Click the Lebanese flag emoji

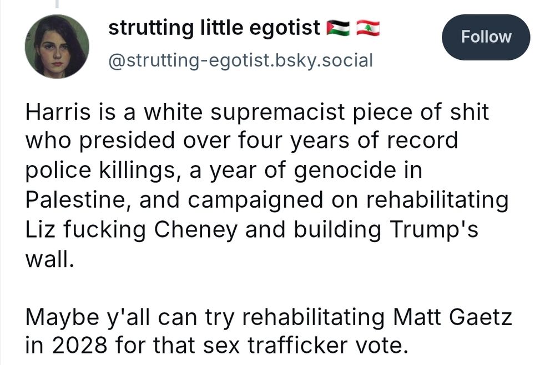pos(367,28)
